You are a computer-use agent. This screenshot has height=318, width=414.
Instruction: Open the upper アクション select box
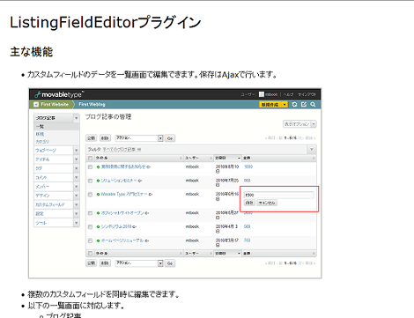pyautogui.click(x=139, y=138)
